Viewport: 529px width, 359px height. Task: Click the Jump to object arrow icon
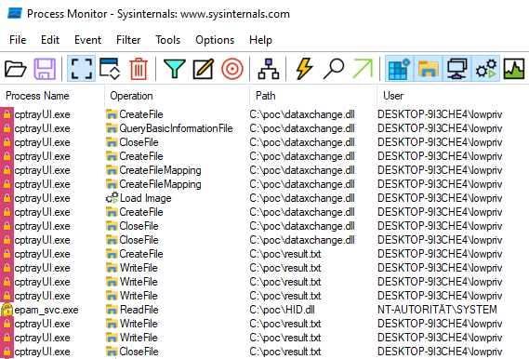(363, 69)
